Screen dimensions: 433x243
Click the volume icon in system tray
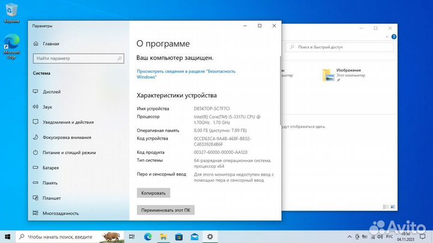380,236
